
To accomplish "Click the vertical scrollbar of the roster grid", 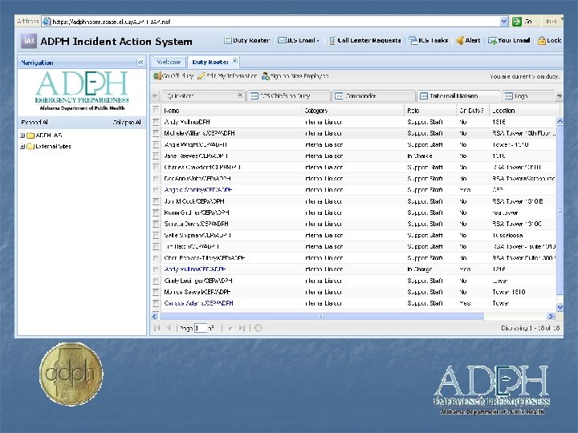I will tap(560, 210).
